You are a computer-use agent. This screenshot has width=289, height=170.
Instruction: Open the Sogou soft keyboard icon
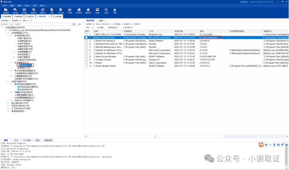(278, 145)
